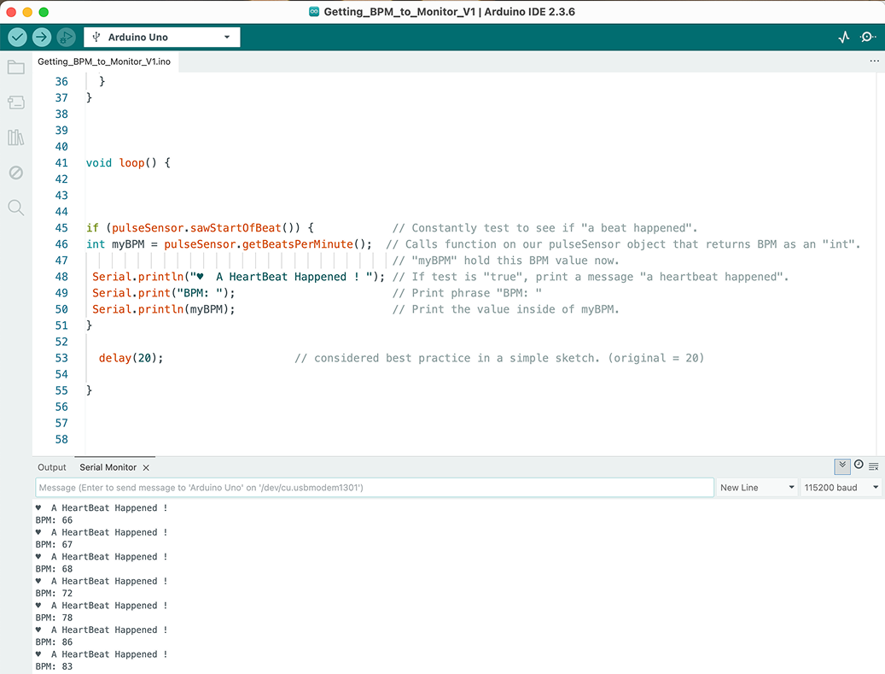Viewport: 885px width, 674px height.
Task: Open the editor's ellipsis overflow menu
Action: coord(874,61)
